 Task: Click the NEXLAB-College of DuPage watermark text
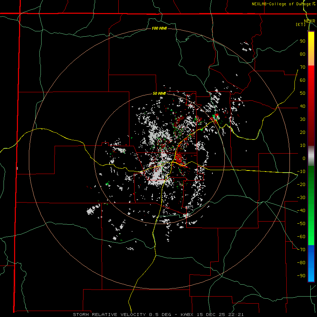point(283,4)
